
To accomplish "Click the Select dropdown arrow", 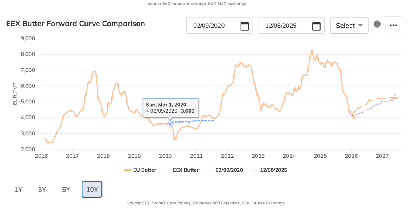I will [x=360, y=26].
